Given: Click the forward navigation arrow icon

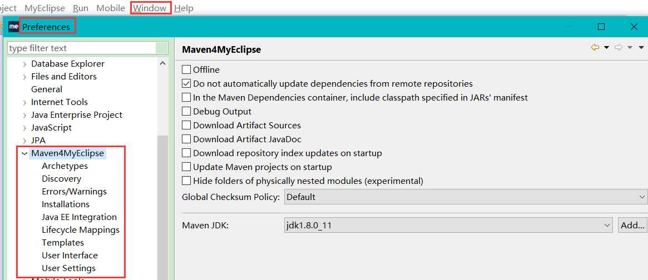Looking at the screenshot, I should 618,48.
